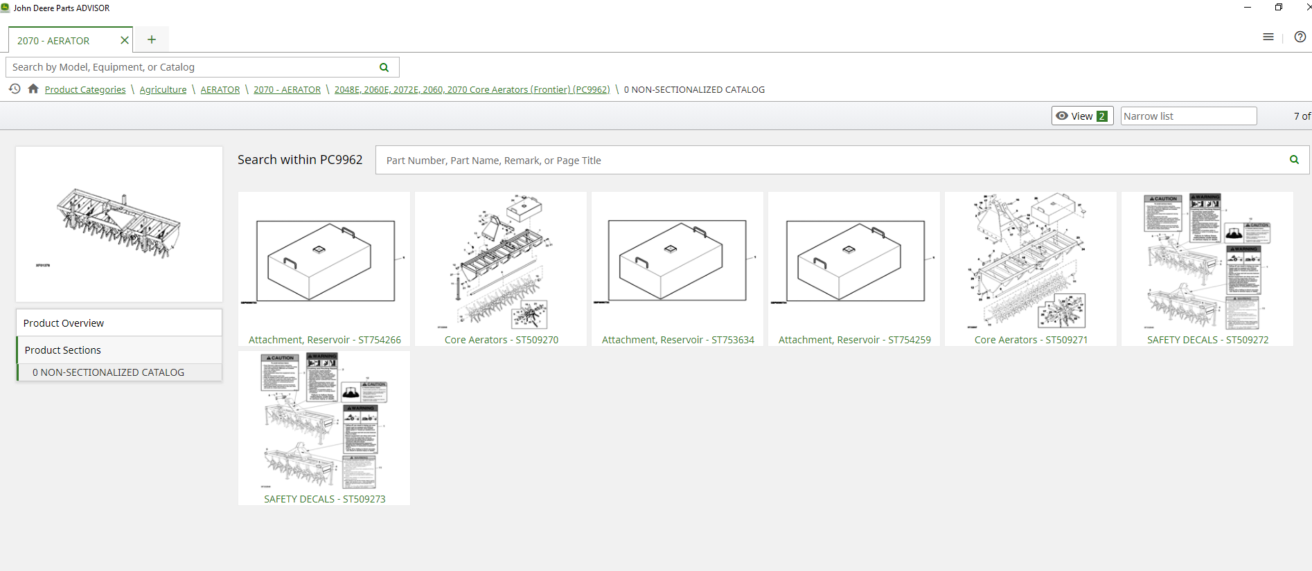The height and width of the screenshot is (571, 1312).
Task: Open the help question mark icon
Action: 1300,37
